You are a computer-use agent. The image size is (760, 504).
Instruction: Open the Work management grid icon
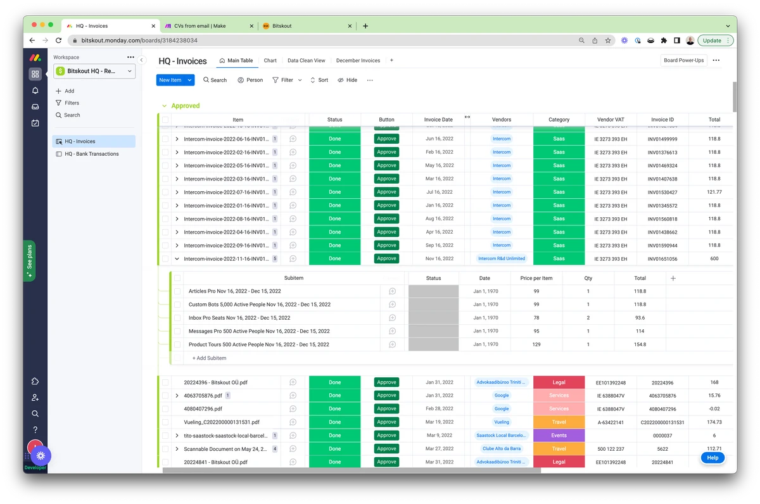(x=35, y=74)
